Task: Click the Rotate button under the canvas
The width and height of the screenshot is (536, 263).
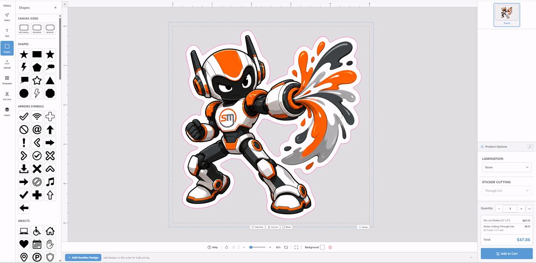Action: [363, 227]
